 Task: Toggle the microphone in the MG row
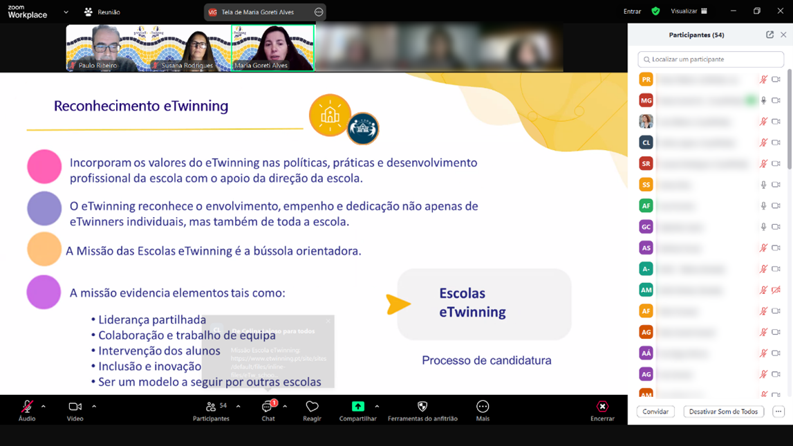(763, 101)
